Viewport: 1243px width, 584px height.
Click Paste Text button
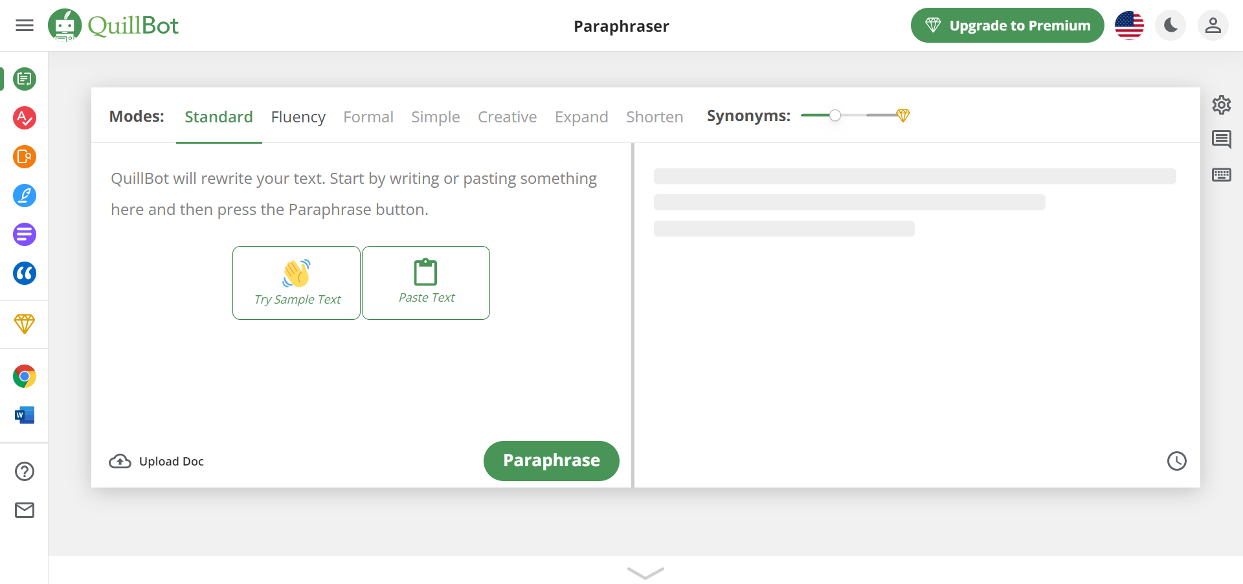pyautogui.click(x=426, y=283)
